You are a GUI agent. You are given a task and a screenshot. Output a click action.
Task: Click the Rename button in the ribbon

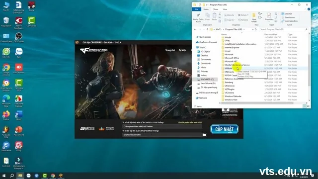coord(243,20)
